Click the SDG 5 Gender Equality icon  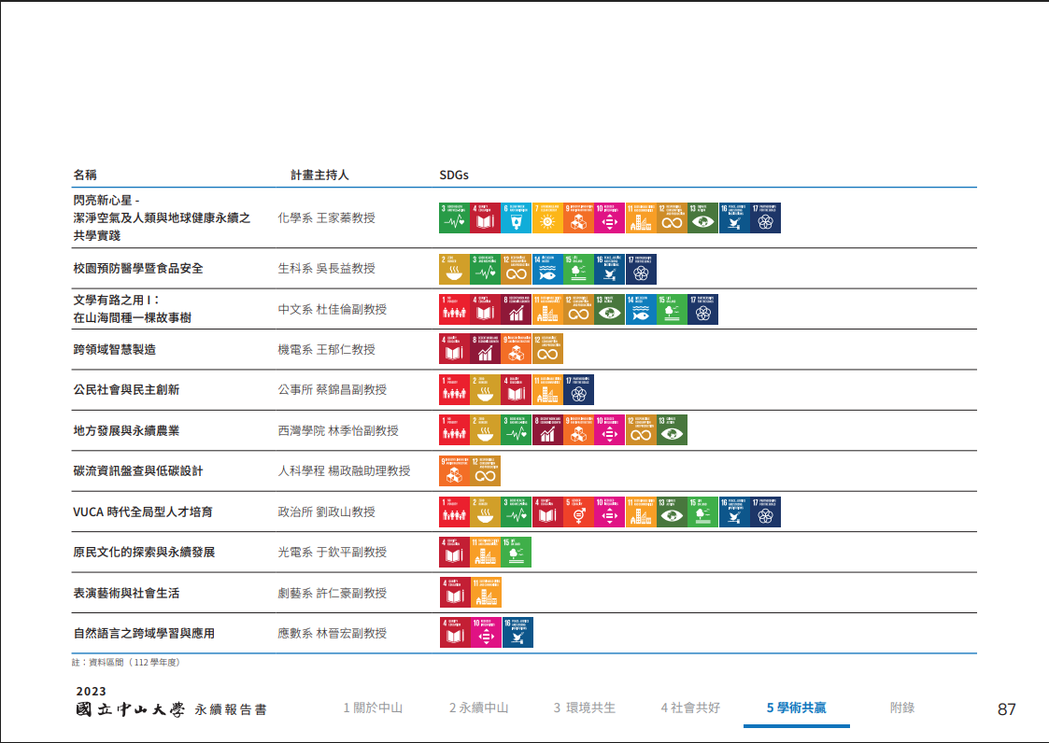578,512
